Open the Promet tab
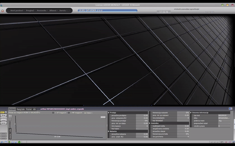235x146 pixels. [x=29, y=109]
